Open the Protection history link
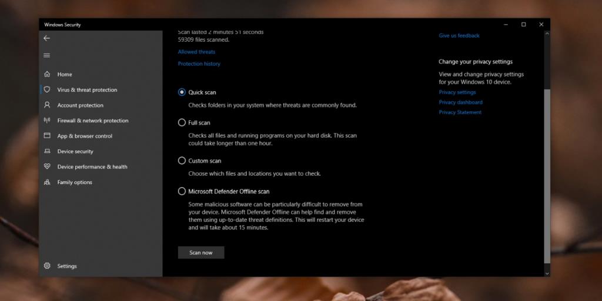Viewport: 602px width, 301px height. click(x=199, y=63)
